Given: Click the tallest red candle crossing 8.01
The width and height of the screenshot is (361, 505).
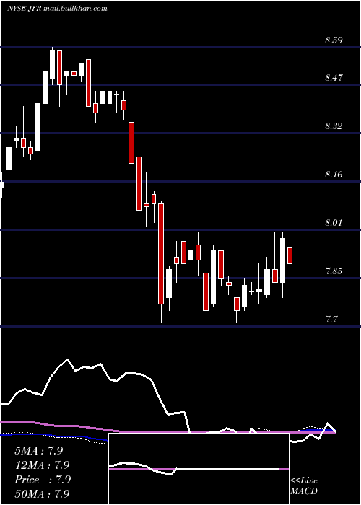Looking at the screenshot, I should point(161,254).
